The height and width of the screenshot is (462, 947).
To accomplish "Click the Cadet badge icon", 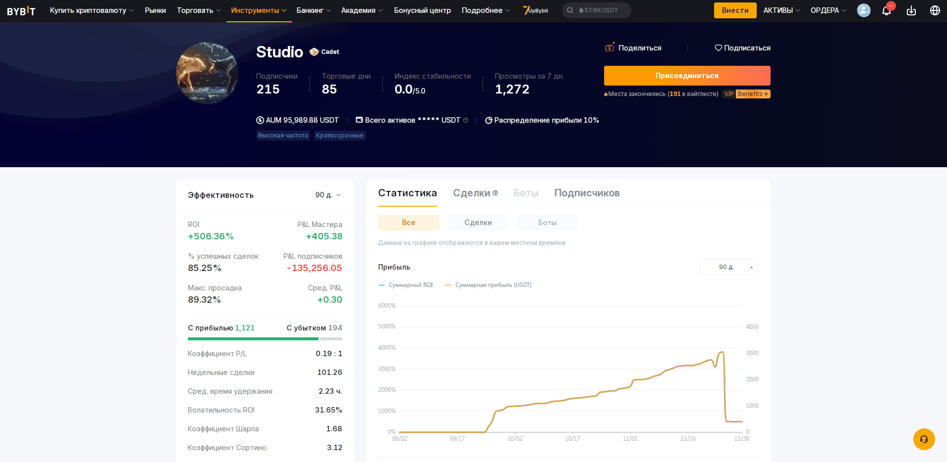I will (x=314, y=51).
